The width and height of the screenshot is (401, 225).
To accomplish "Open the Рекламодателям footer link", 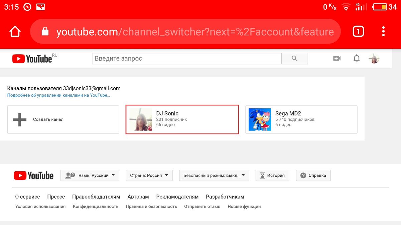I will point(177,197).
